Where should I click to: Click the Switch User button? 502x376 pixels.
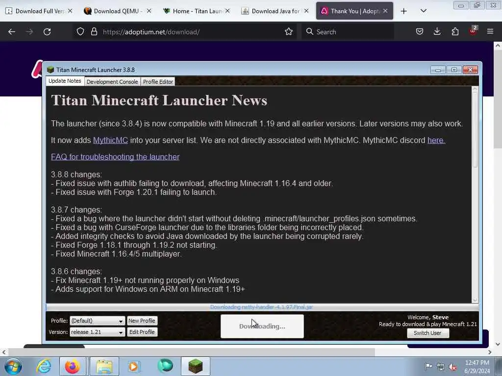[427, 333]
